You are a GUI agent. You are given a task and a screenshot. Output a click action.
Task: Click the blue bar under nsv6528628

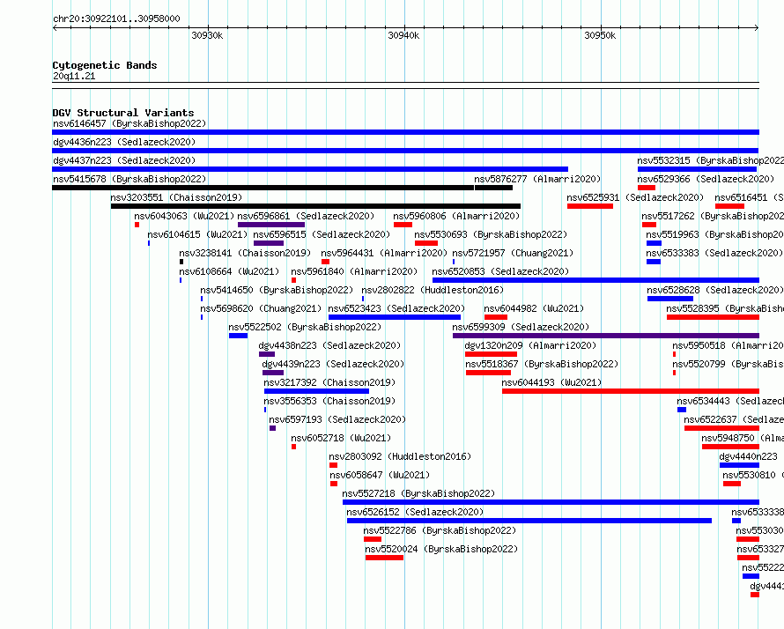pyautogui.click(x=670, y=299)
